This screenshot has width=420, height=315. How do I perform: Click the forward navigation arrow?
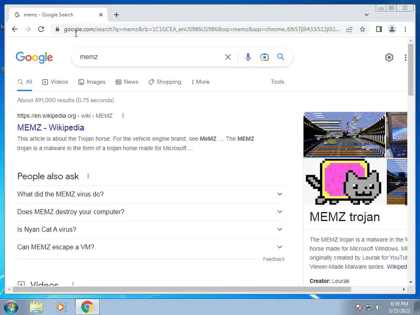coord(28,29)
